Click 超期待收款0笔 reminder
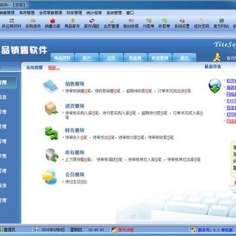The width and height of the screenshot is (236, 236). [139, 91]
